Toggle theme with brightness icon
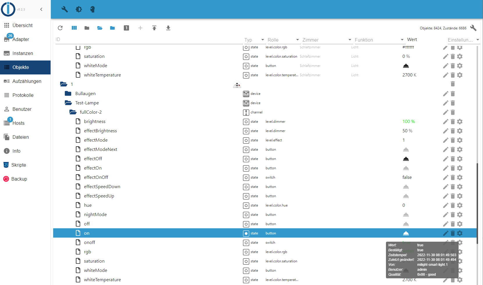The image size is (483, 285). [x=79, y=9]
